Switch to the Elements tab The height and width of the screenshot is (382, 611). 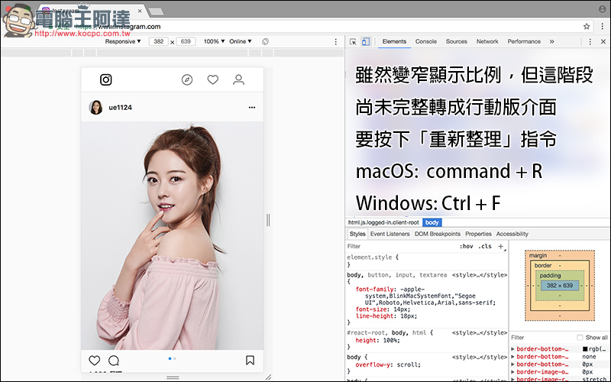(x=394, y=41)
